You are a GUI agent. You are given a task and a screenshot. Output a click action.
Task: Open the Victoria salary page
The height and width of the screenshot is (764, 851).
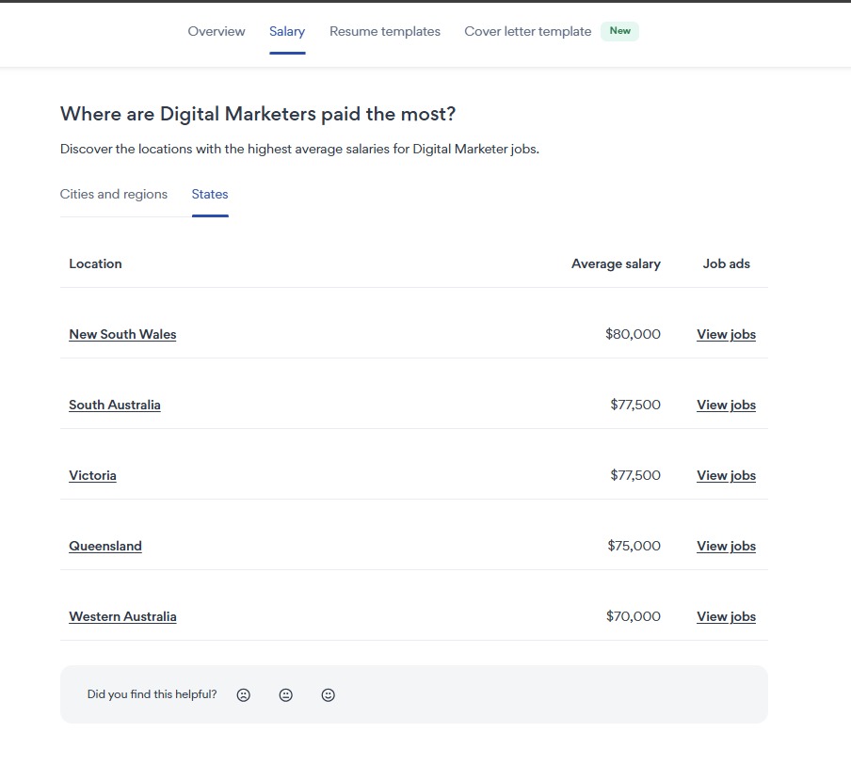tap(92, 475)
